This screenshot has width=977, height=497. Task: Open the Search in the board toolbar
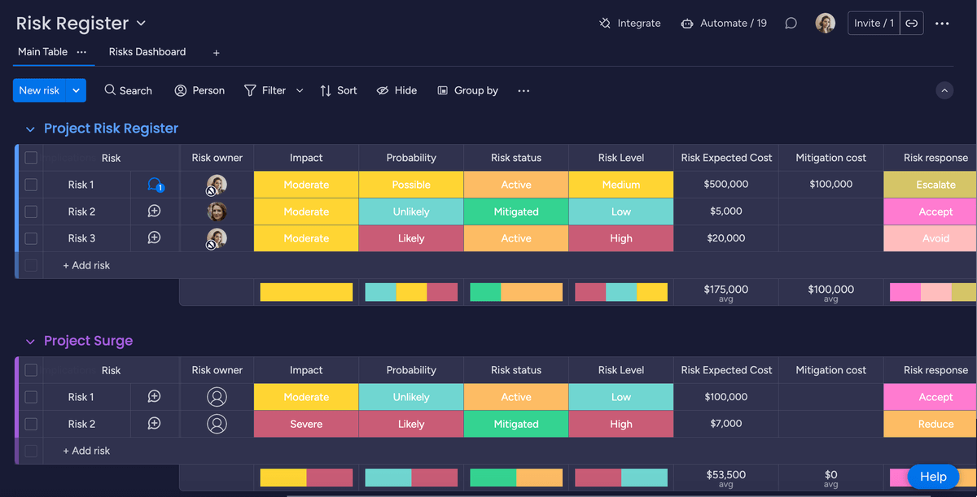click(128, 90)
